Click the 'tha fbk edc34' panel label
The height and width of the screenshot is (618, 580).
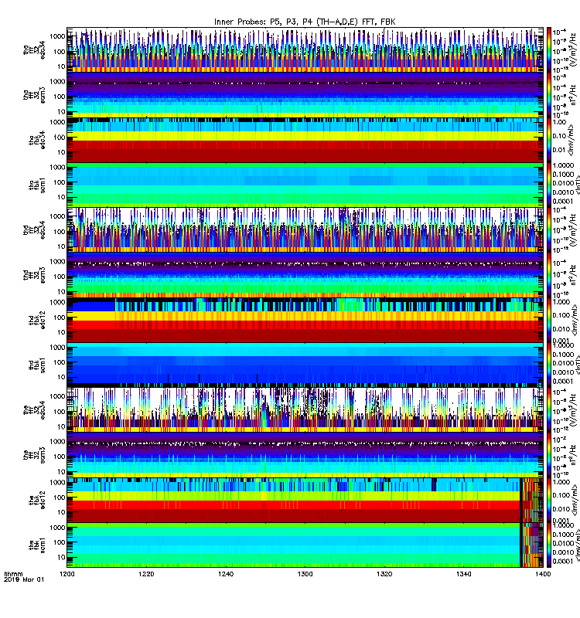pos(36,140)
